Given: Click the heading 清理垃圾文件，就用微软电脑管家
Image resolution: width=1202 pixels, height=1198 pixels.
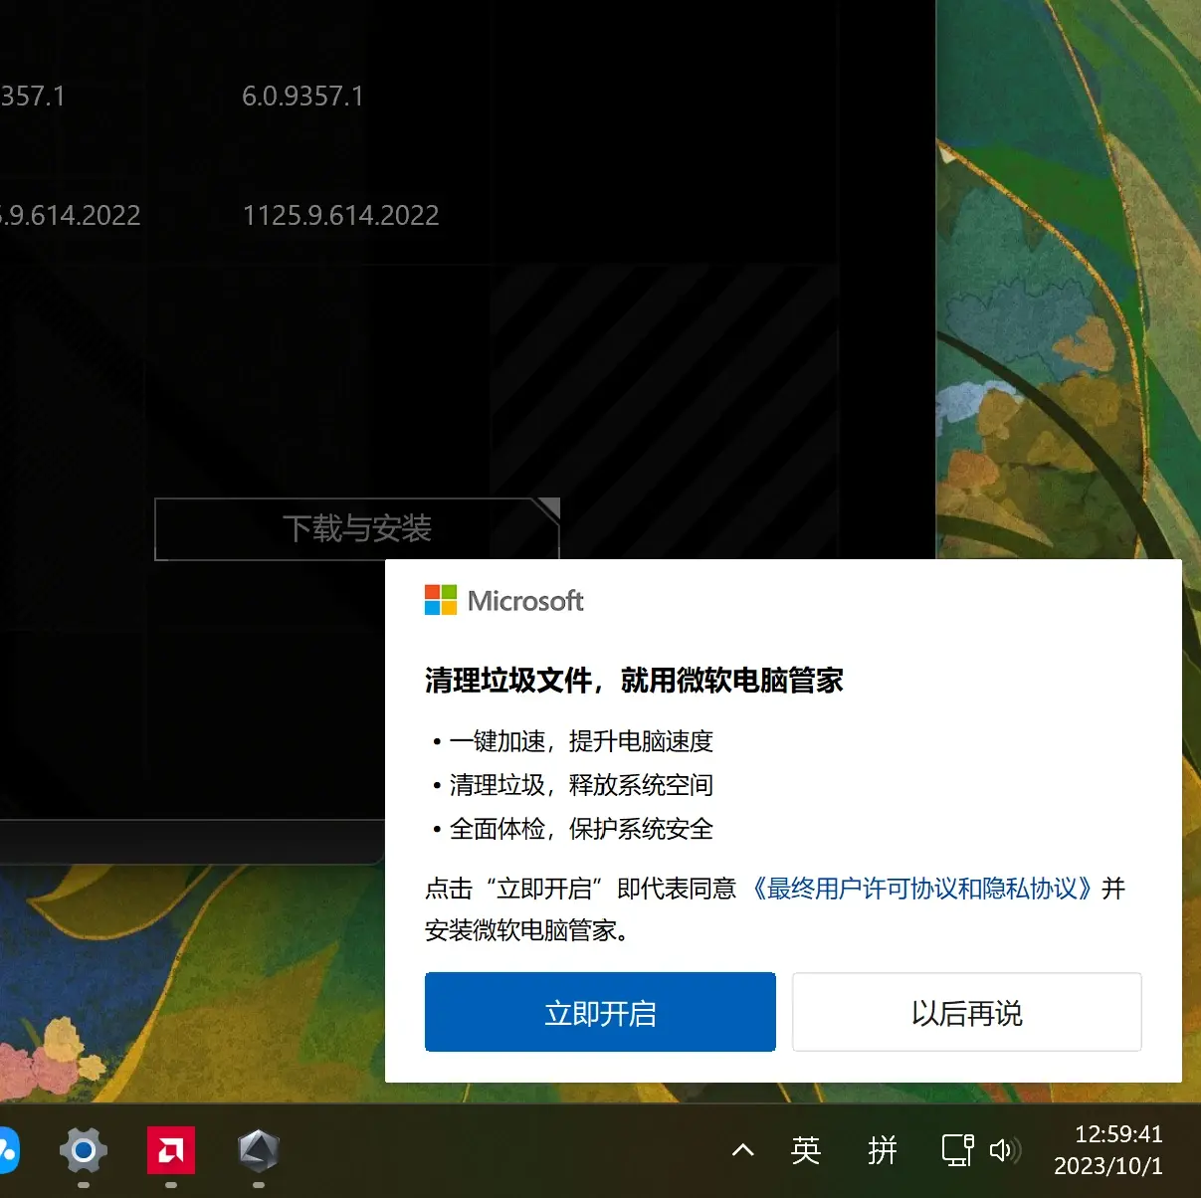Looking at the screenshot, I should 634,681.
